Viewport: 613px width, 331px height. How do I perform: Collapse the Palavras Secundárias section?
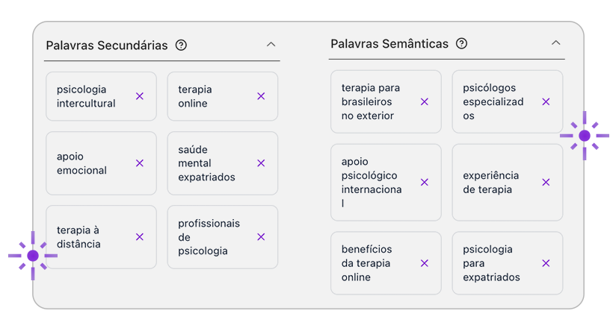coord(271,45)
